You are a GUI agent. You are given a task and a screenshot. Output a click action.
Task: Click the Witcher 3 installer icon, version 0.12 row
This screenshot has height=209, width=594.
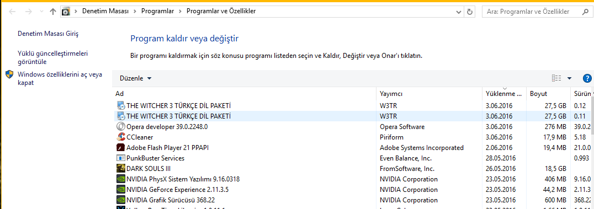(x=121, y=105)
